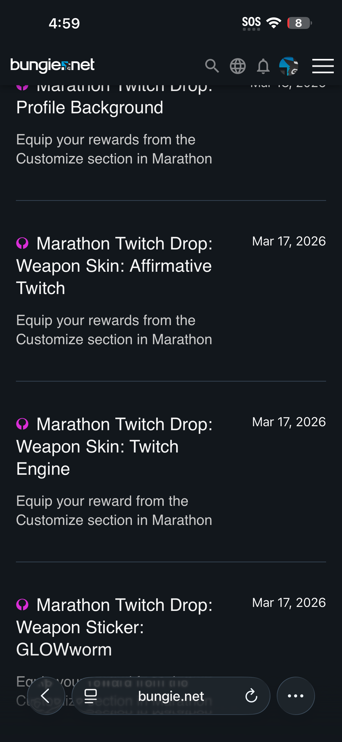Open the notifications bell
The width and height of the screenshot is (342, 742).
tap(263, 66)
